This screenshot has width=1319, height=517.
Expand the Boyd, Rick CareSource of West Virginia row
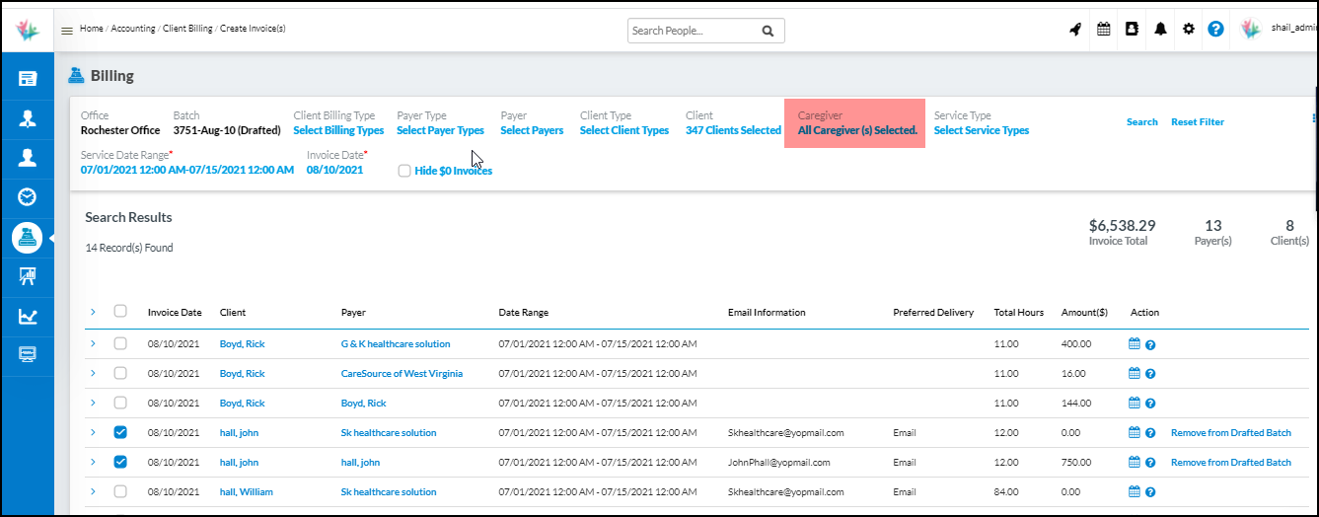[x=93, y=373]
